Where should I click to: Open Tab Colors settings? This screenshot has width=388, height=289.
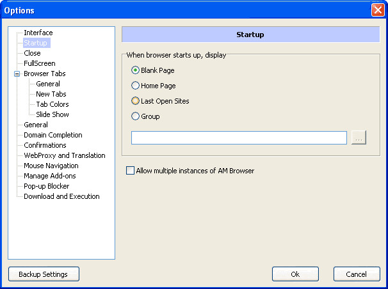(x=53, y=104)
